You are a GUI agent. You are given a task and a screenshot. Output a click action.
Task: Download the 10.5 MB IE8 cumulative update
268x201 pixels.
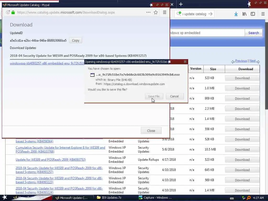pyautogui.click(x=242, y=149)
